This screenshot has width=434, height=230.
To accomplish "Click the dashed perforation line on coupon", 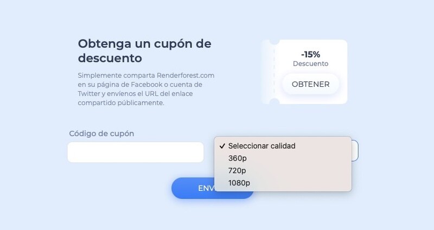I will (275, 72).
